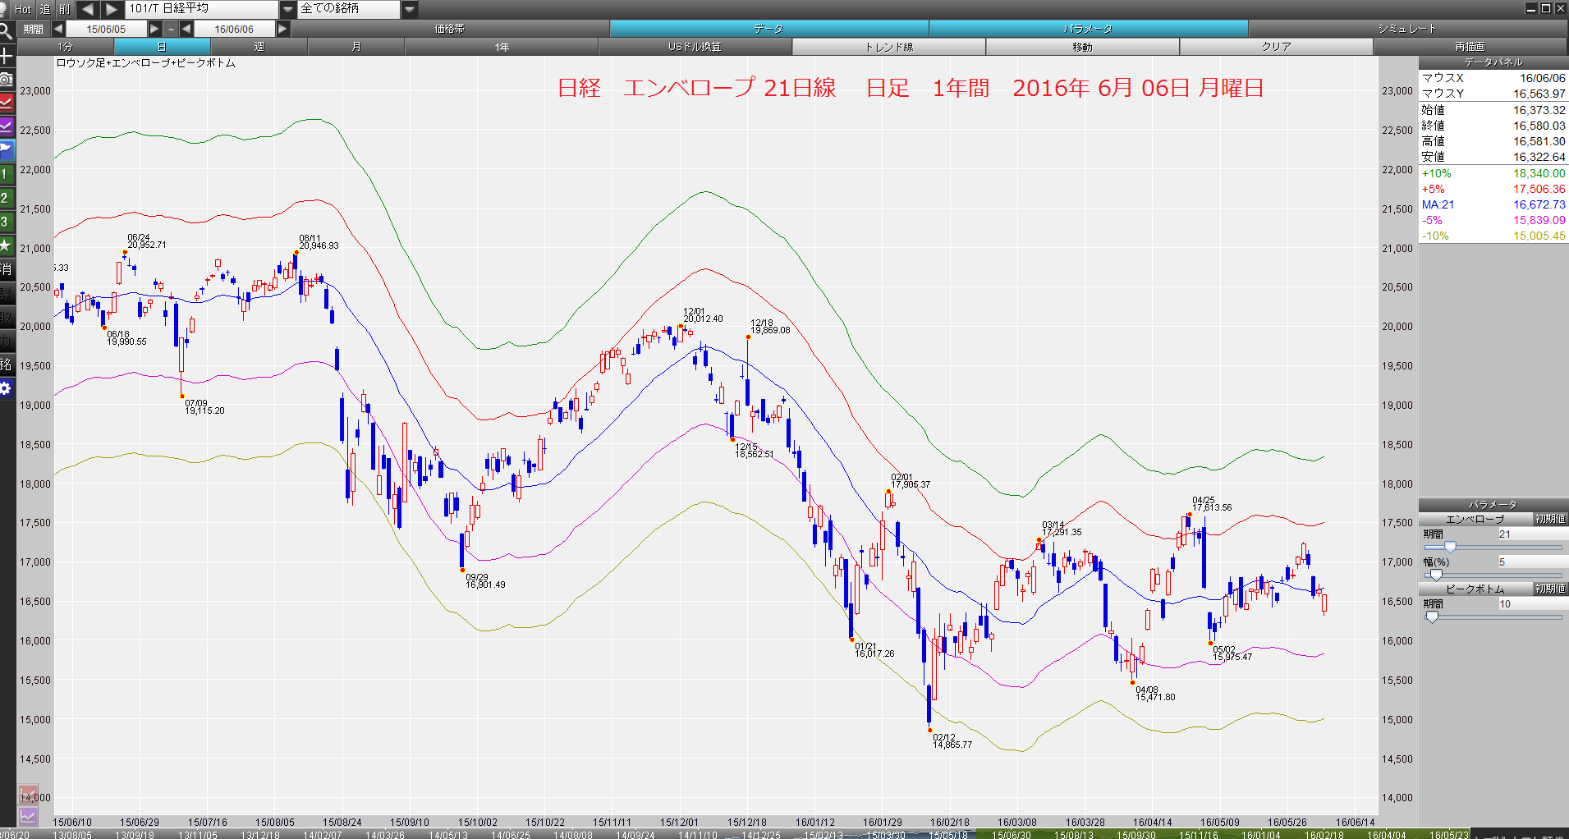Click the 銘 sidebar button
The height and width of the screenshot is (839, 1569).
pos(7,364)
